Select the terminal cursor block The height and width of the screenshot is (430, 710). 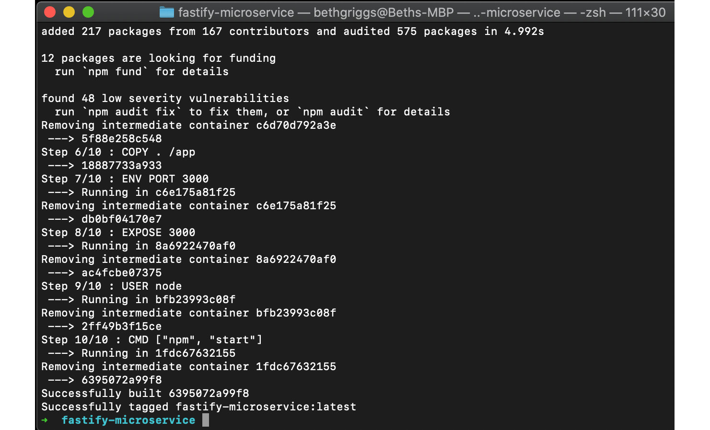[206, 419]
